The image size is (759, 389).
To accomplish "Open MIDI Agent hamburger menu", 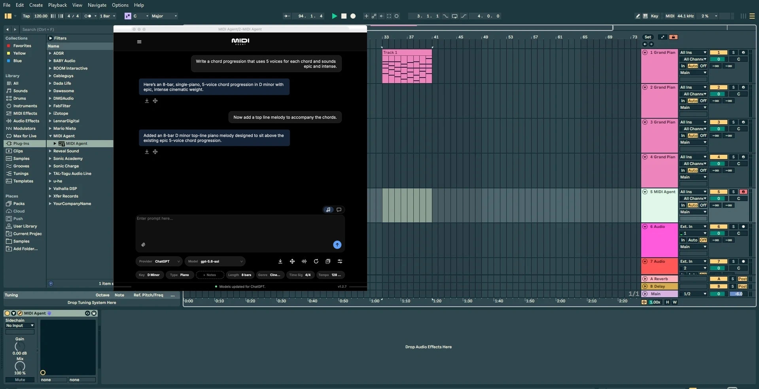I will pyautogui.click(x=139, y=42).
